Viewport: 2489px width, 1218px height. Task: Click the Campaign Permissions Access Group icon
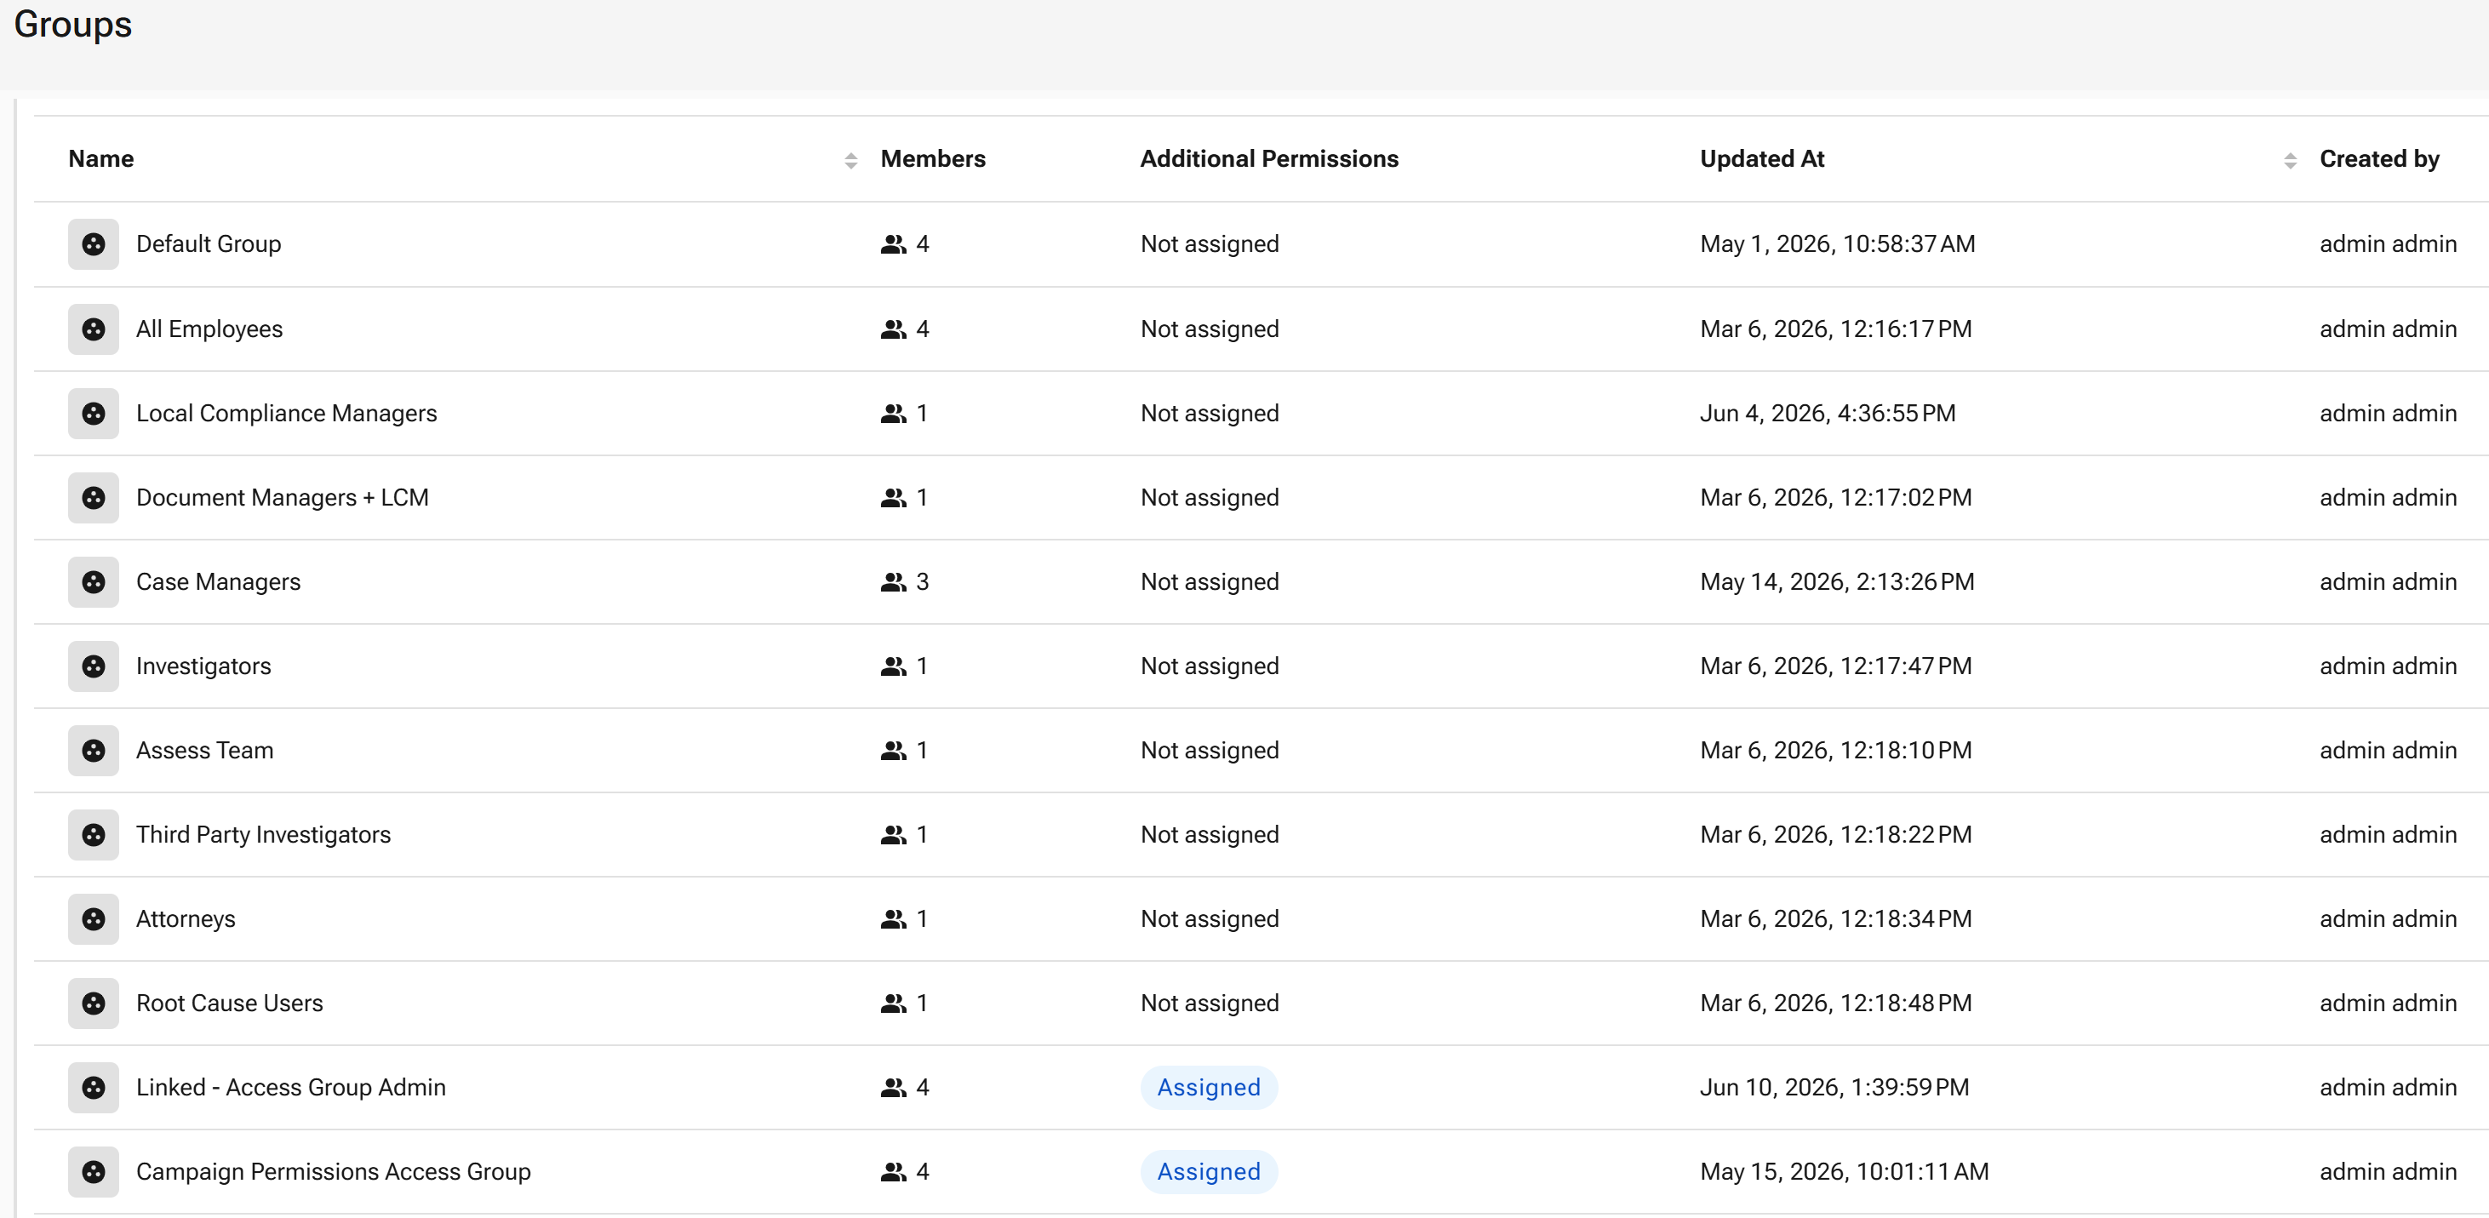[94, 1172]
